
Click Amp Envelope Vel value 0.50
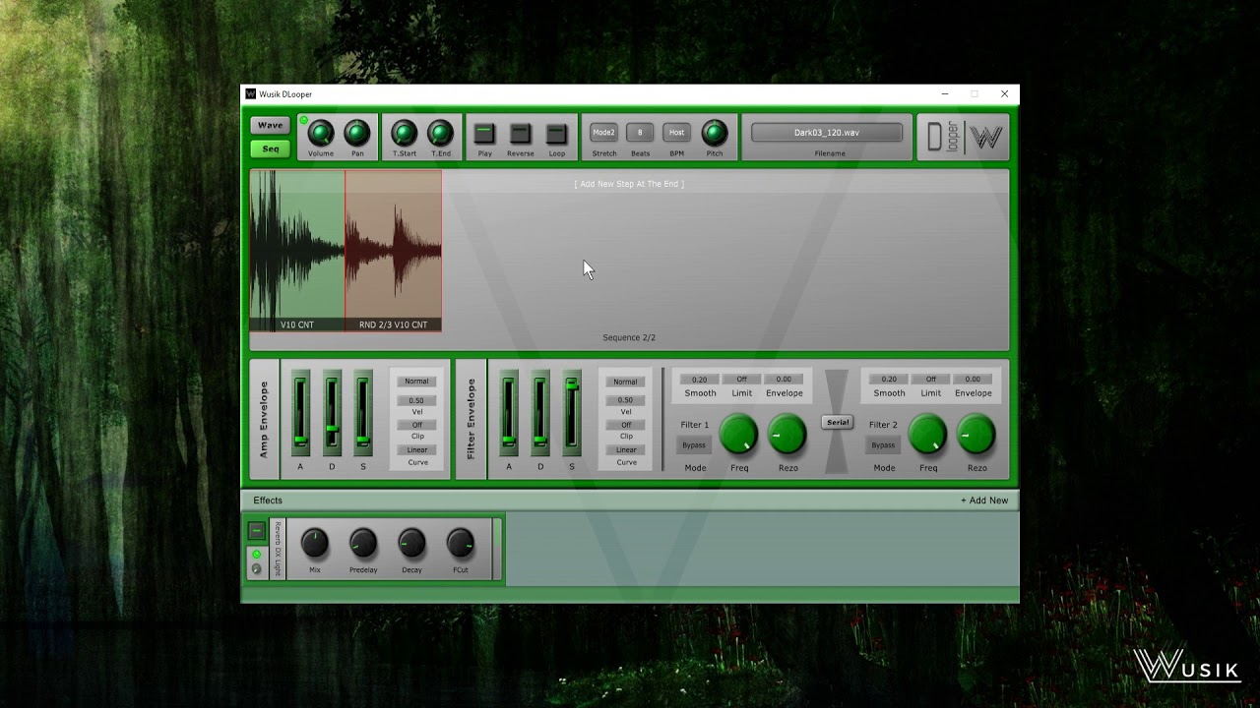tap(417, 400)
